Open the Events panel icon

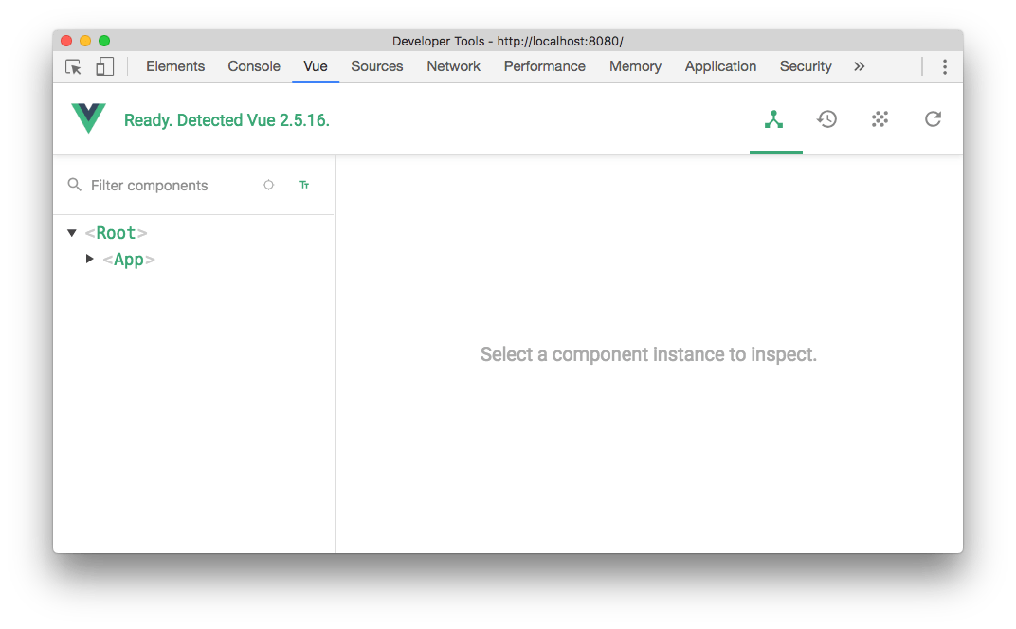tap(880, 119)
